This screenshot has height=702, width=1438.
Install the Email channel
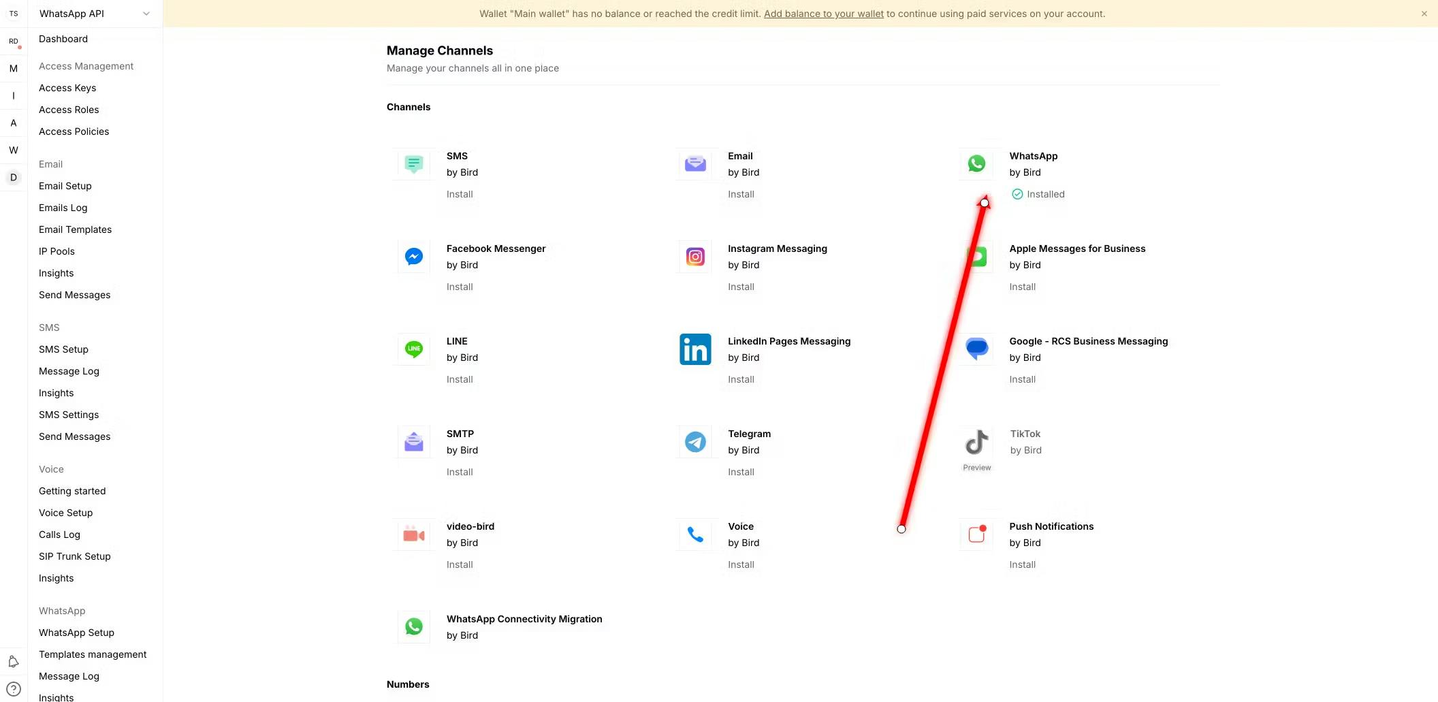[x=741, y=194]
